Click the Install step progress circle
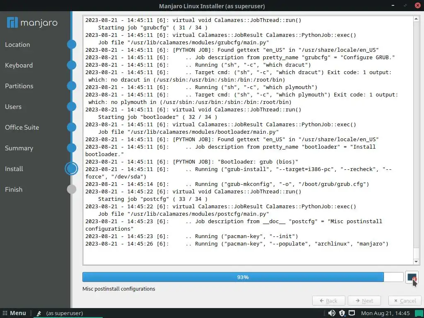 tap(71, 169)
